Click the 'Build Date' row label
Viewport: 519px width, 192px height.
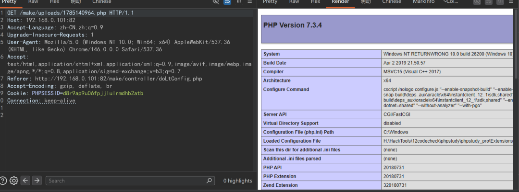[x=275, y=63]
